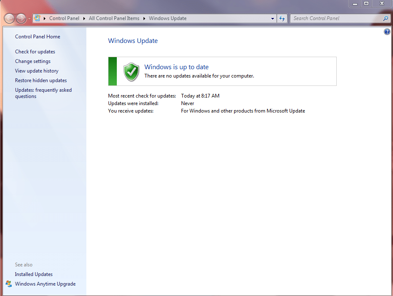Expand the arrow after Control Panel breadcrumb
Screen dimensions: 393x296
coord(84,18)
